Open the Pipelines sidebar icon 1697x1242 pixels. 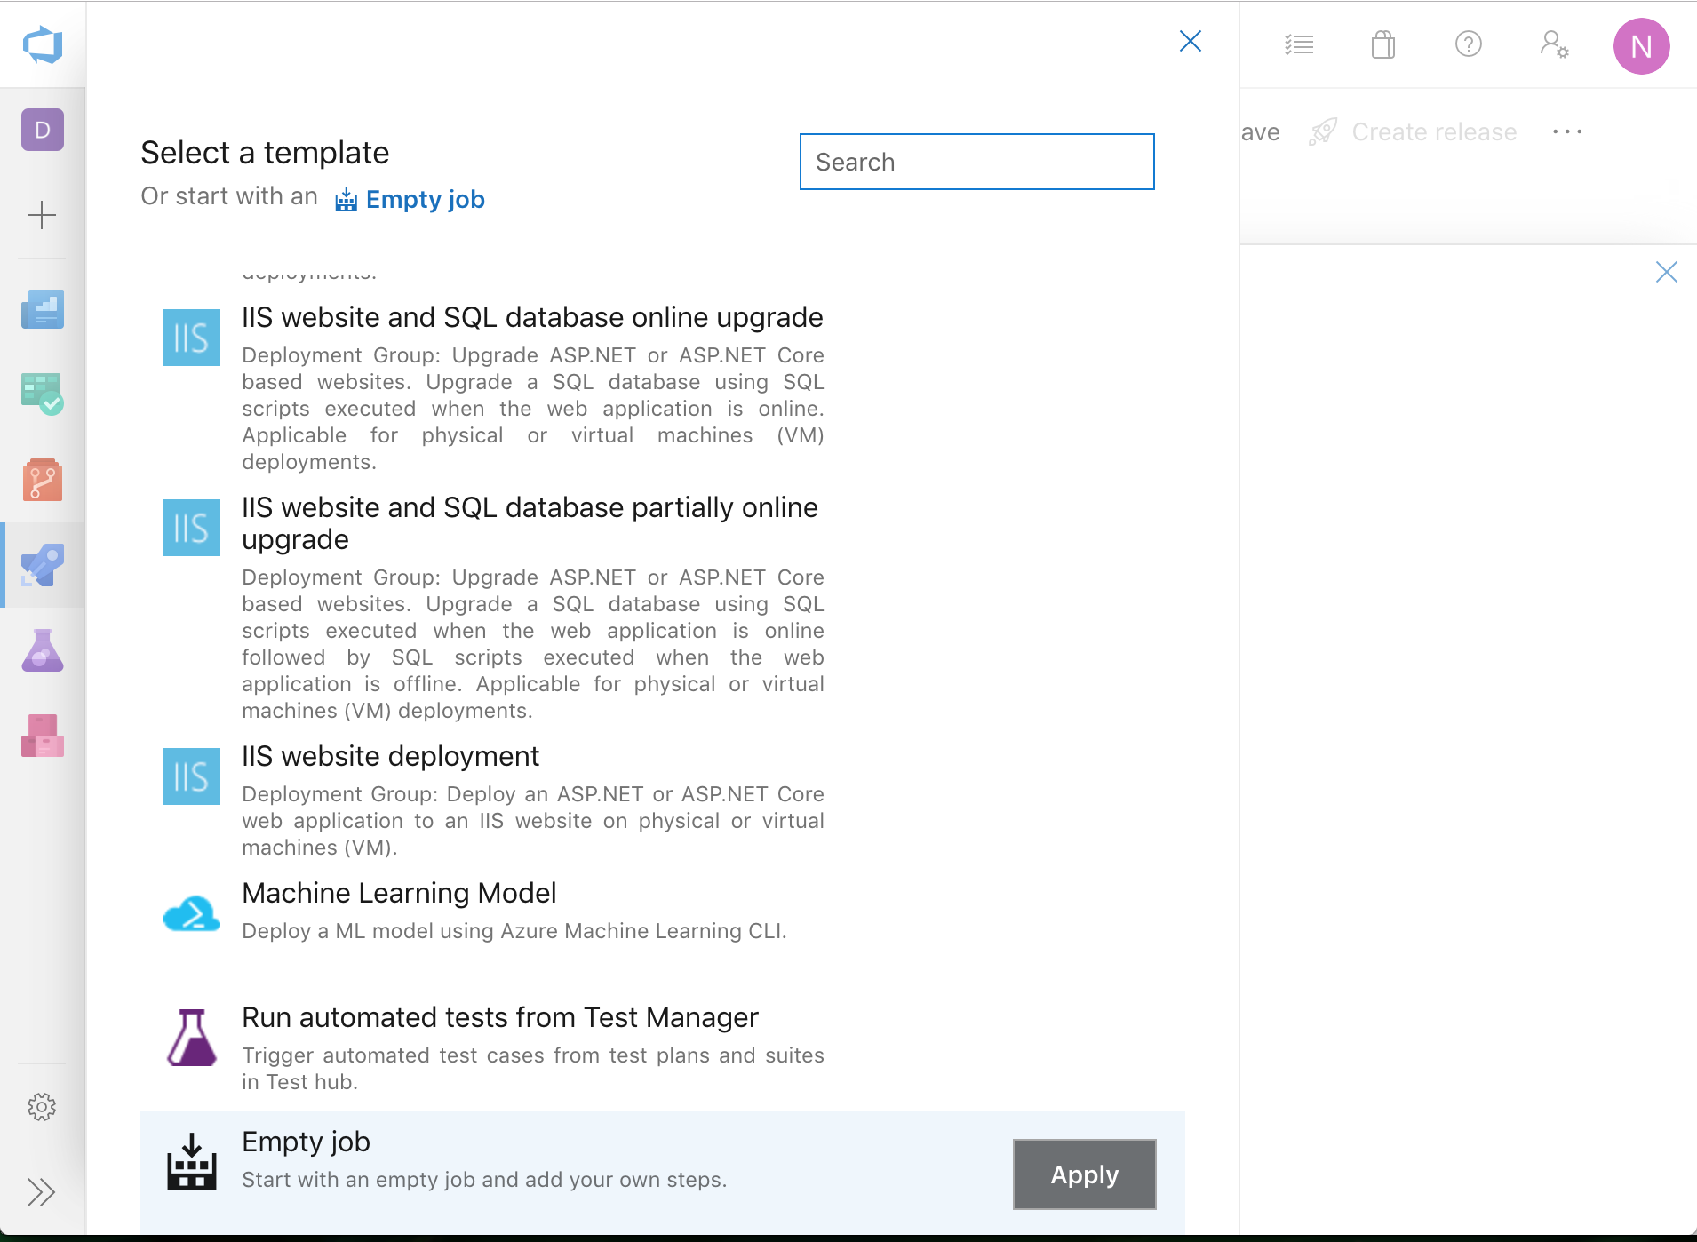(x=43, y=565)
